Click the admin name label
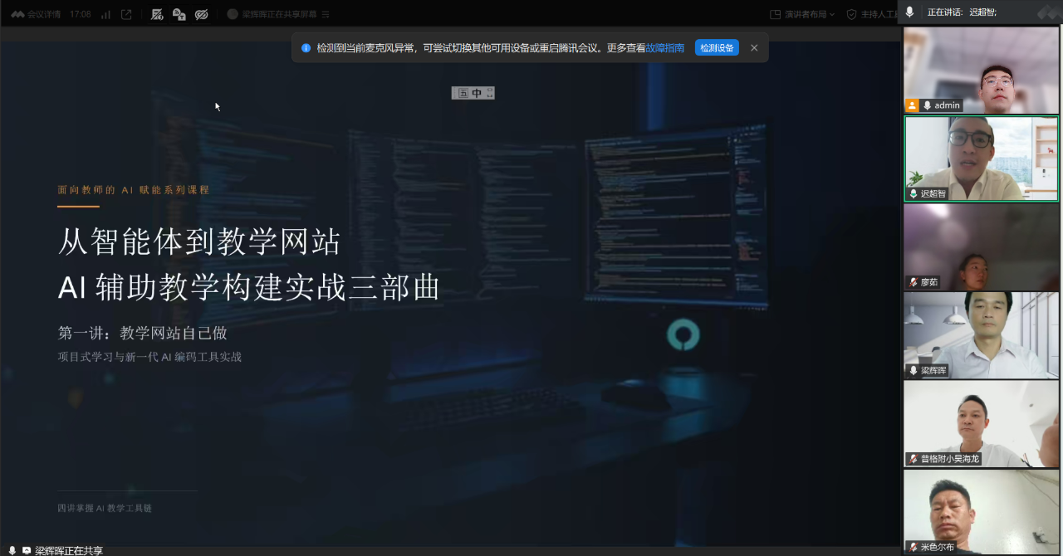Image resolution: width=1063 pixels, height=556 pixels. [947, 105]
